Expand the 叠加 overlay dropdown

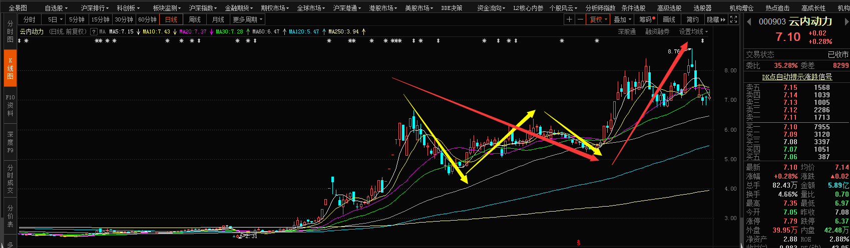(622, 19)
